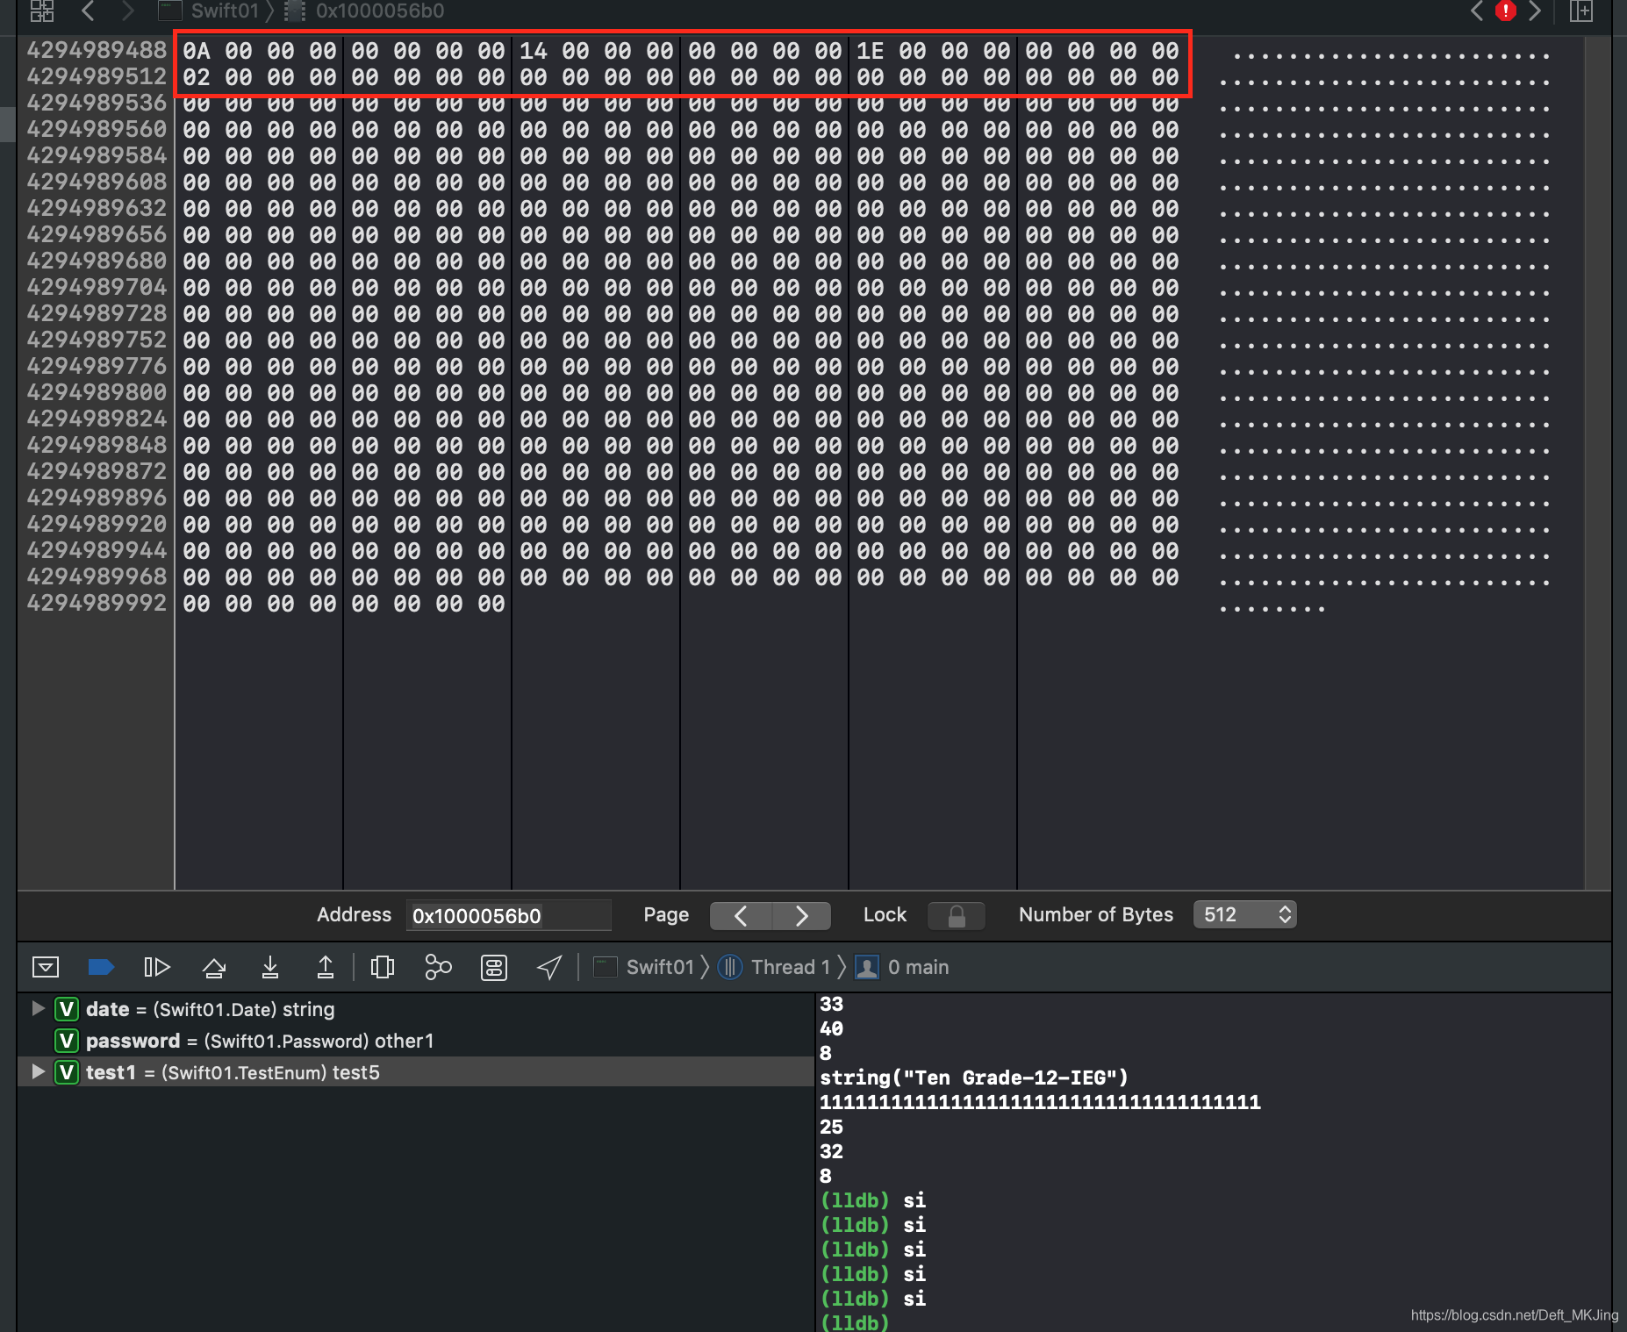
Task: Click the memory view vertical scrollbar
Action: click(x=1598, y=462)
